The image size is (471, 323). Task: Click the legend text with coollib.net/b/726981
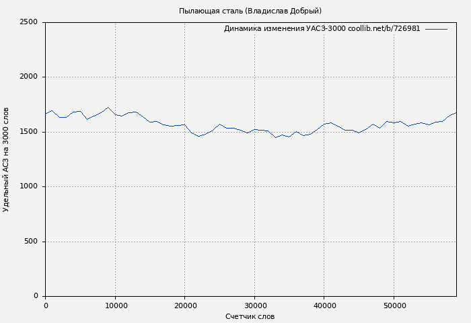point(322,29)
